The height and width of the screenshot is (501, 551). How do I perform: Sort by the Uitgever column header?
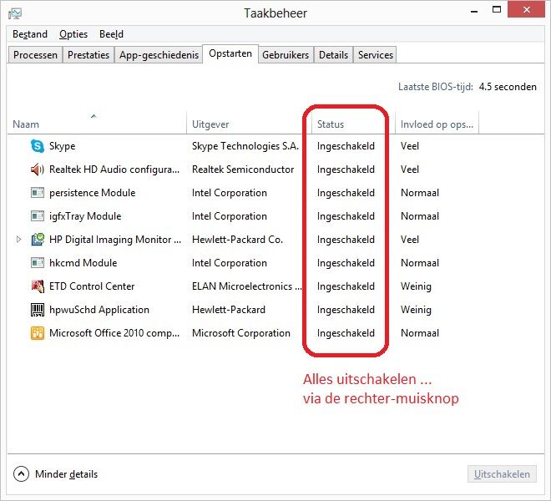(x=249, y=124)
